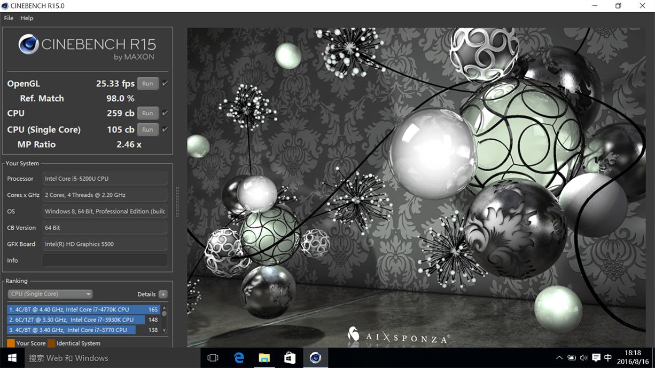Disable the CPU (Single Core) test checkmark

tap(163, 129)
